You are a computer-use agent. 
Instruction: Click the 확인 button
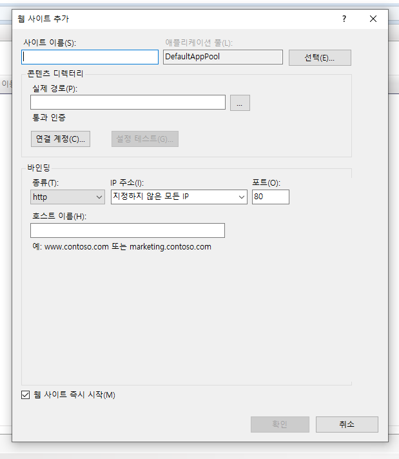pyautogui.click(x=280, y=424)
